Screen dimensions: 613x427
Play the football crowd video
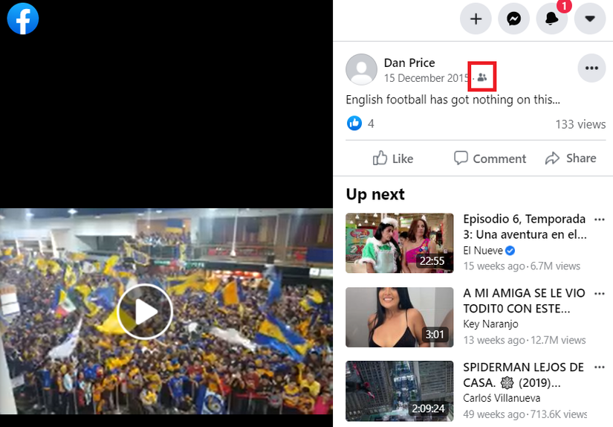tap(145, 312)
